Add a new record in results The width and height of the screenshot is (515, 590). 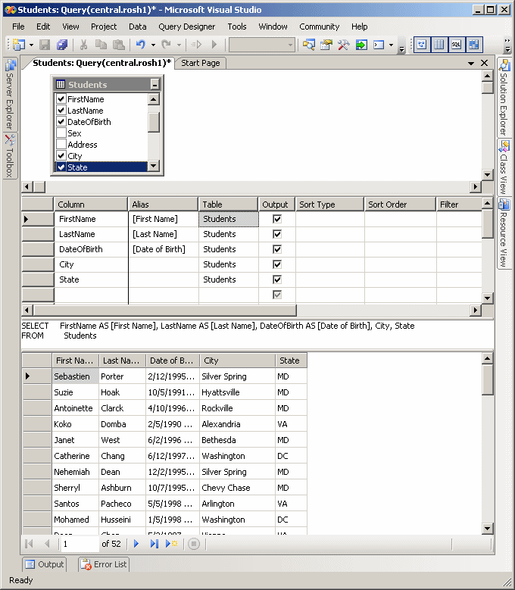(x=172, y=544)
